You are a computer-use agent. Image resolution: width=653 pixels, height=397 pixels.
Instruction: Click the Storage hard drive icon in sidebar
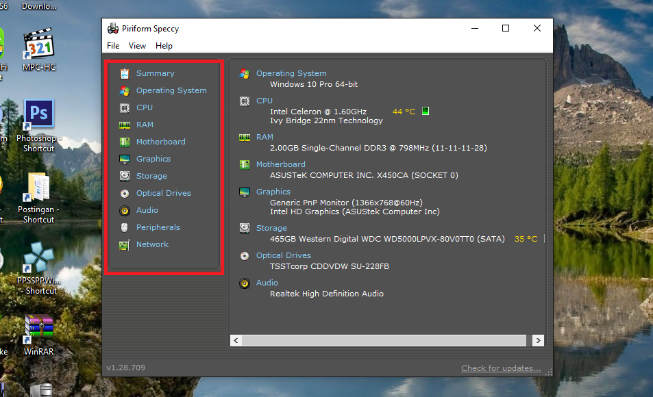125,176
